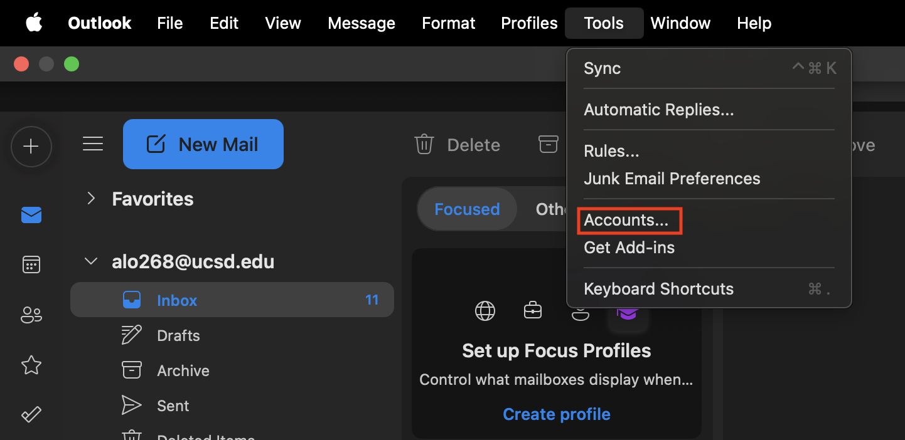Select Automatic Replies... menu entry
This screenshot has height=440, width=905.
click(x=658, y=110)
